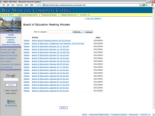The width and height of the screenshot is (155, 116).
Task: Open Athletics sidebar link
Action: (11, 42)
